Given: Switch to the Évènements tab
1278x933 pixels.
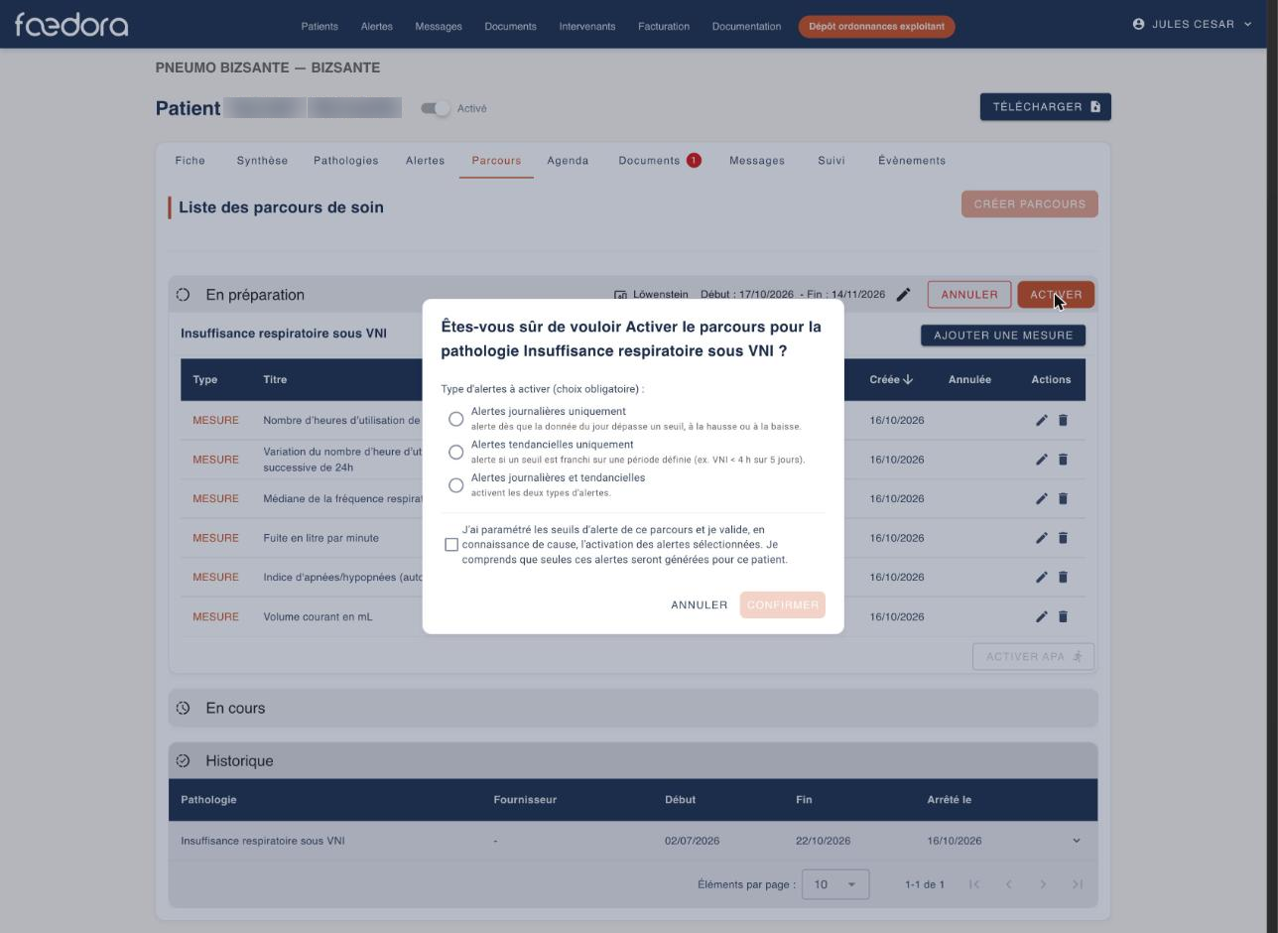Looking at the screenshot, I should pos(912,160).
